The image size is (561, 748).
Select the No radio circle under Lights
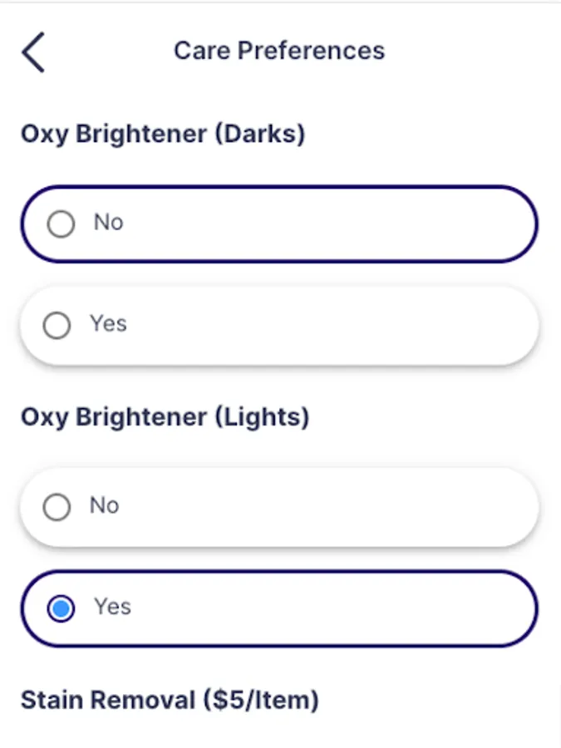point(57,507)
